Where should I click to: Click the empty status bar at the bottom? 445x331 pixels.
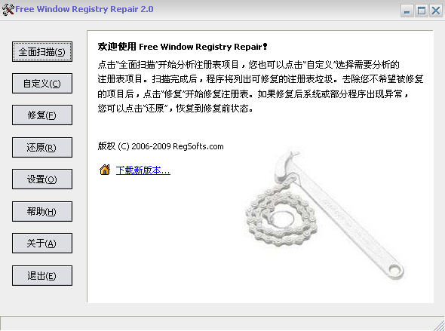point(217,323)
